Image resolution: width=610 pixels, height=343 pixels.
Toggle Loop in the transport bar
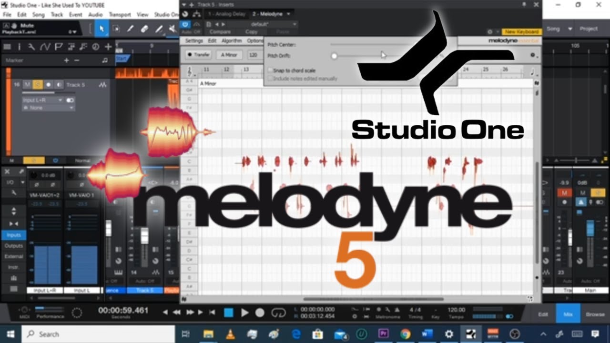pyautogui.click(x=278, y=313)
